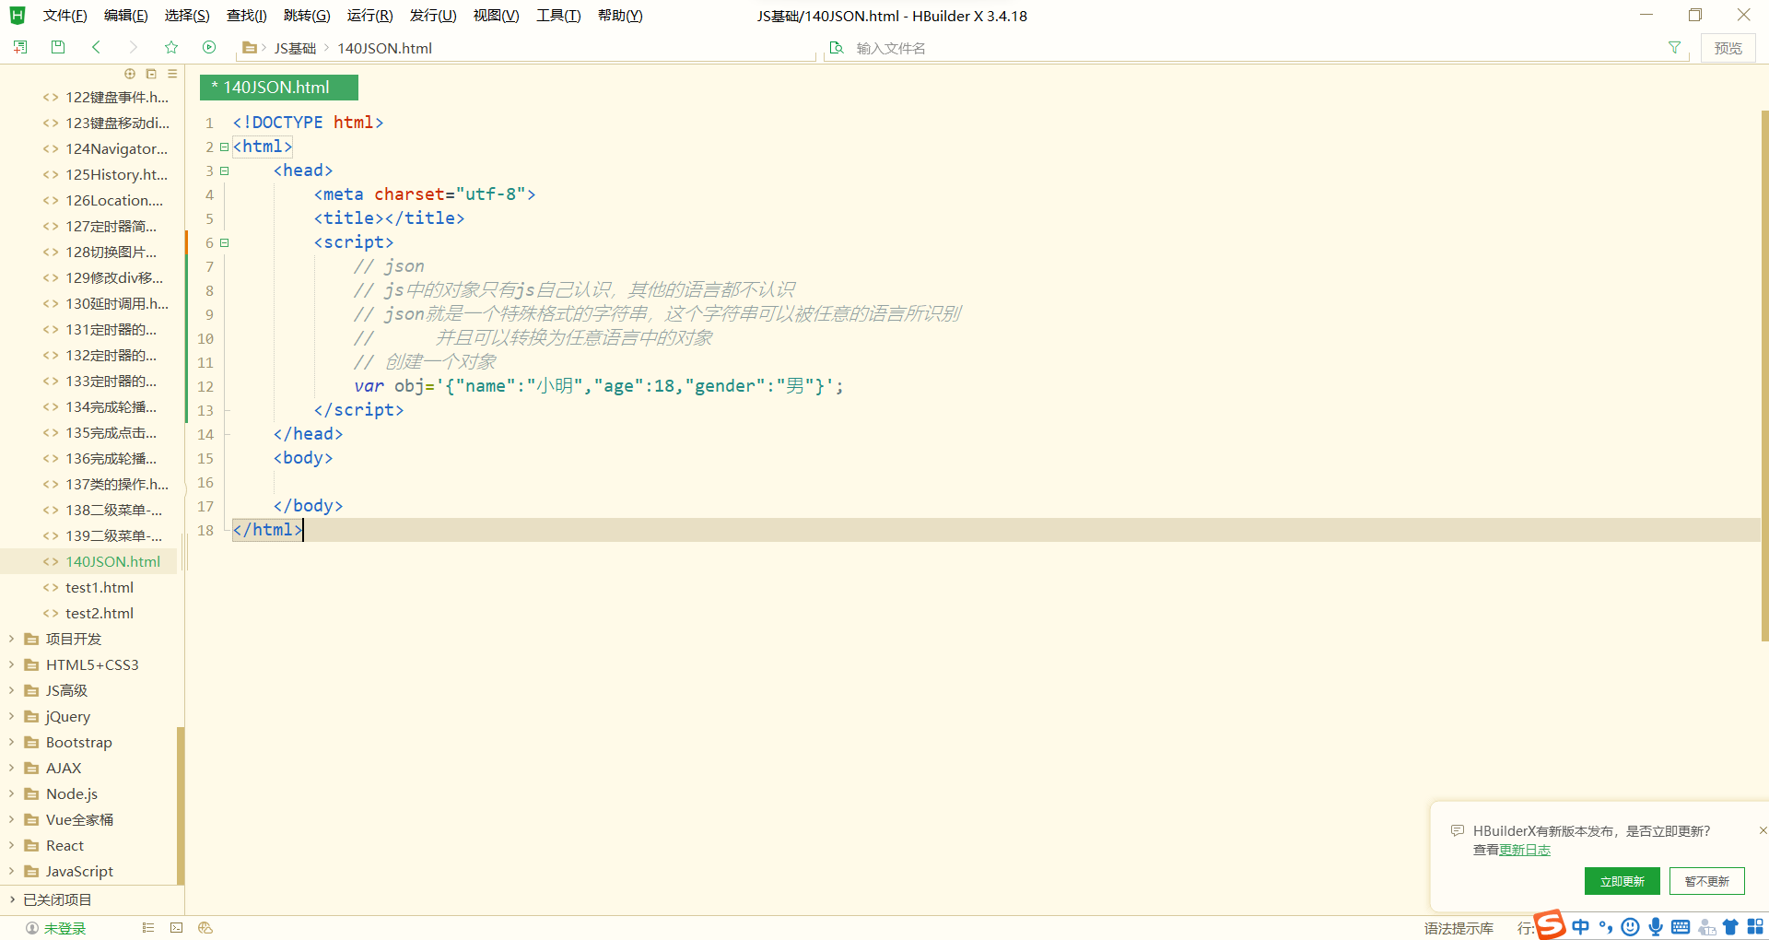Open the 更新日志 changelog link
The height and width of the screenshot is (940, 1769).
click(x=1525, y=850)
